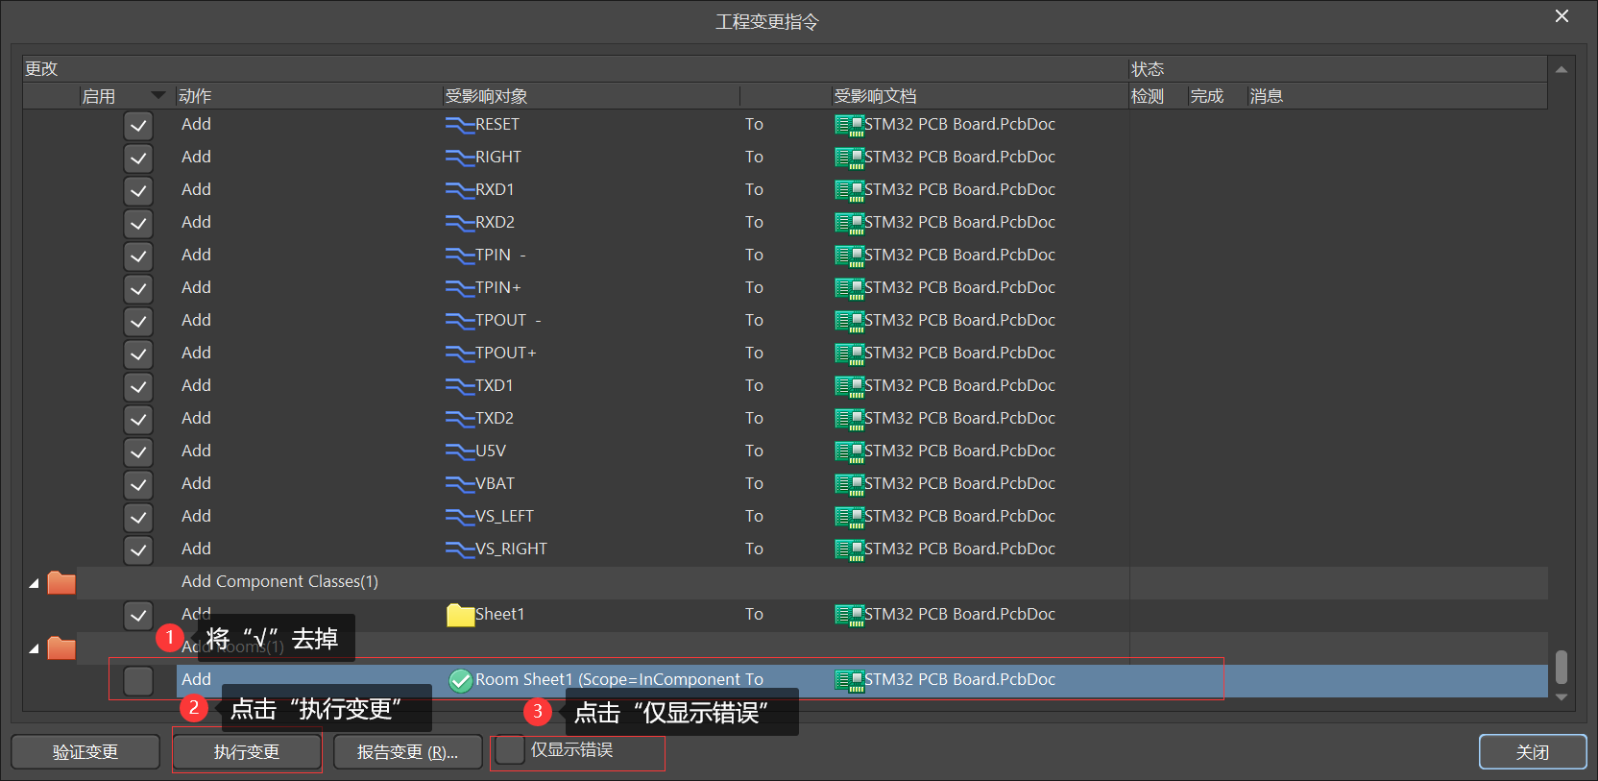Click the PcbDoc icon in the U5V row

849,452
